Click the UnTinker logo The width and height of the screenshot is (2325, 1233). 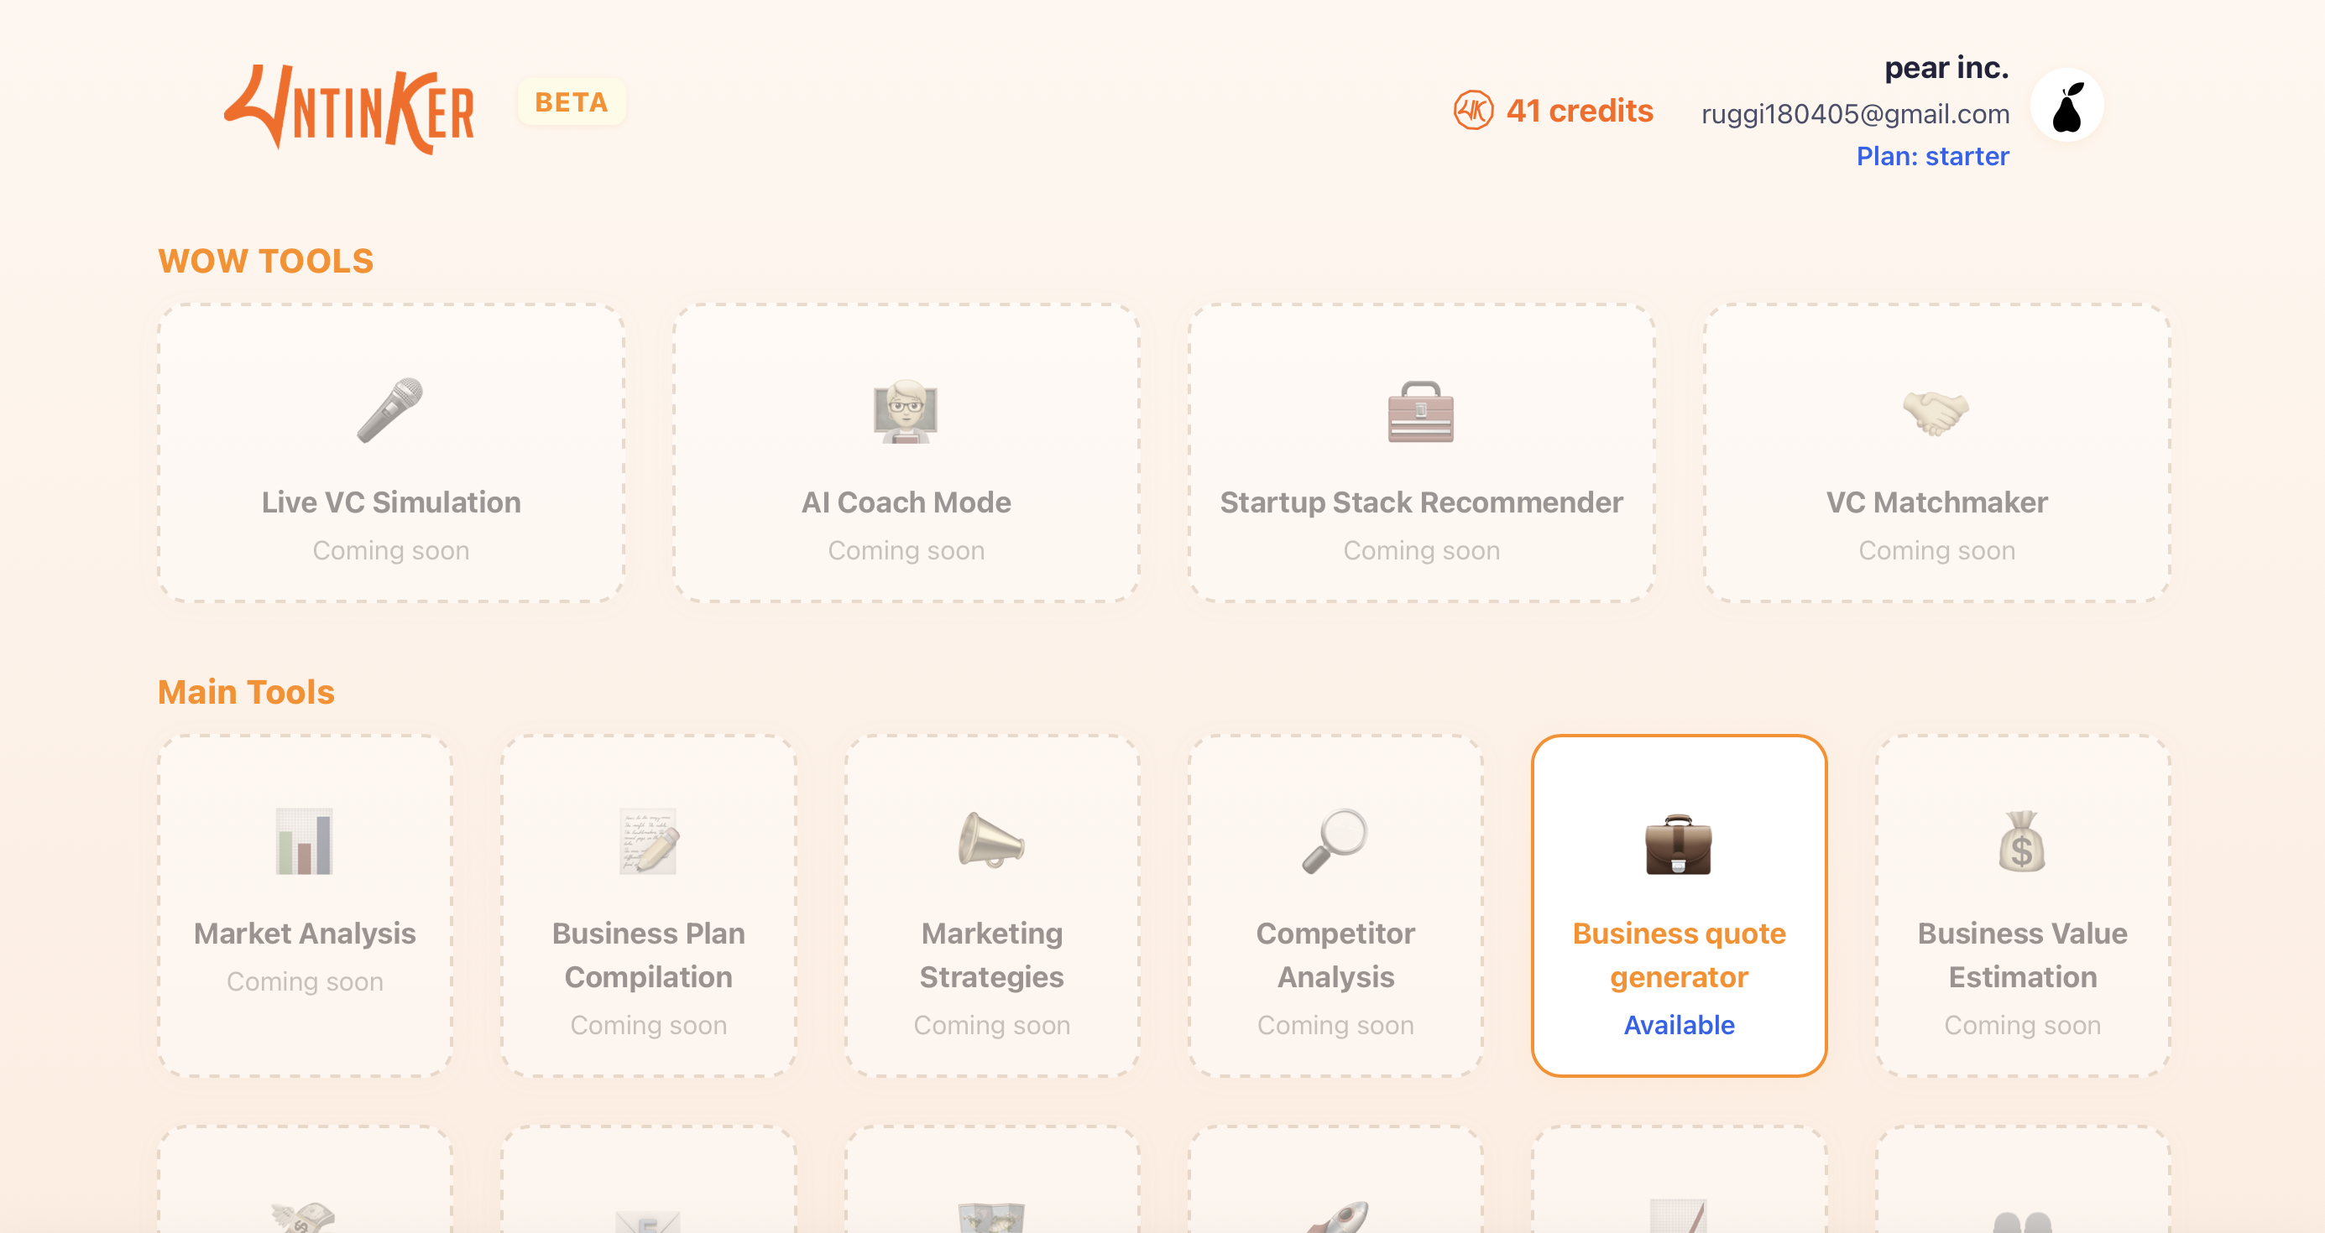tap(349, 108)
